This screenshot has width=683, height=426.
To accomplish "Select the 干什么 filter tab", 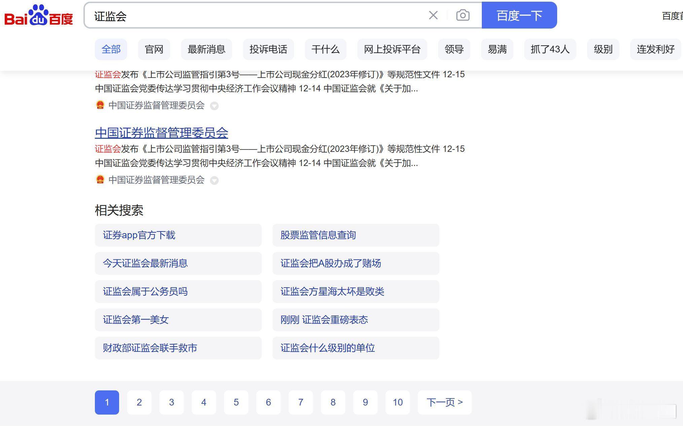I will click(x=326, y=49).
